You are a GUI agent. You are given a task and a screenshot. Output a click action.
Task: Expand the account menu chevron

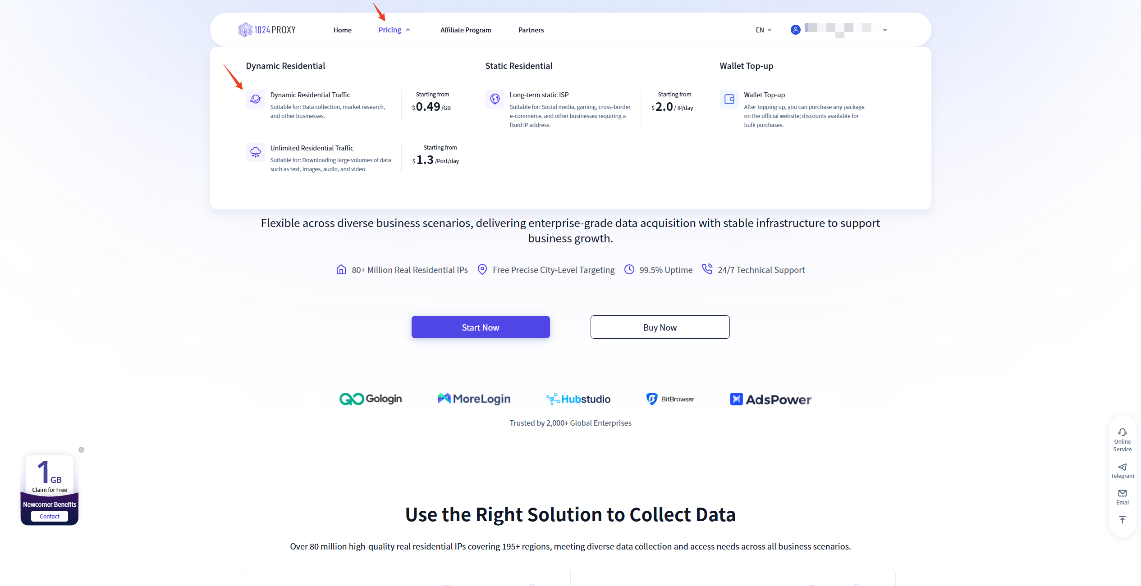click(x=884, y=30)
